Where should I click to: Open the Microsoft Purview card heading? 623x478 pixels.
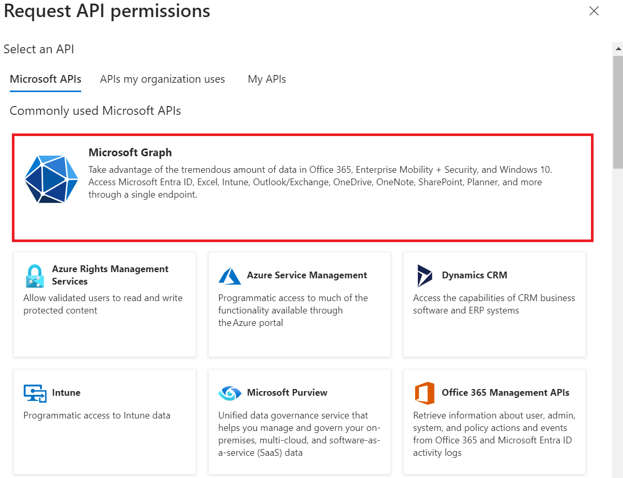287,393
